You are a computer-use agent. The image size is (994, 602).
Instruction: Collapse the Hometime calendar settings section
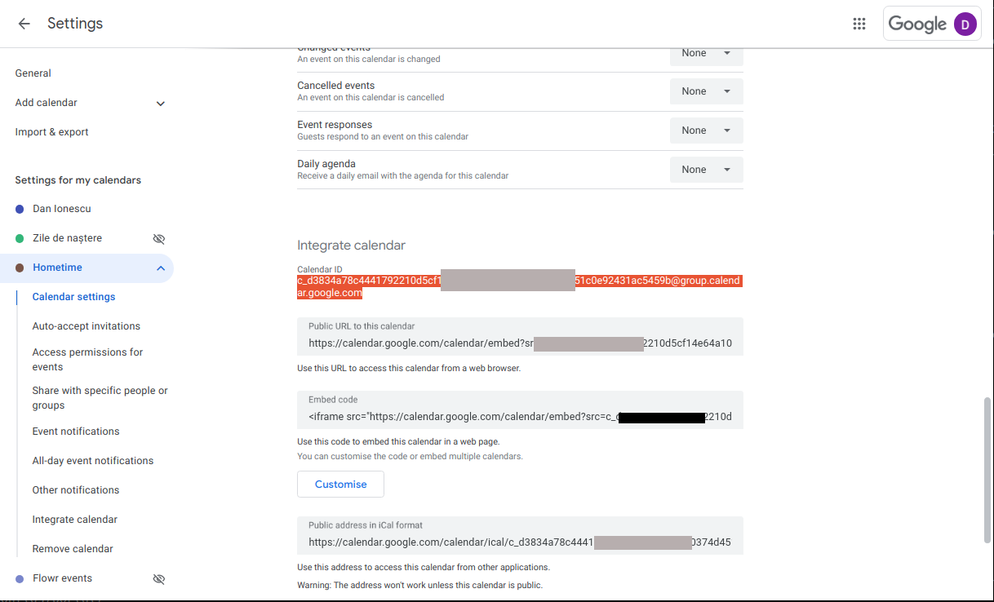pyautogui.click(x=160, y=268)
